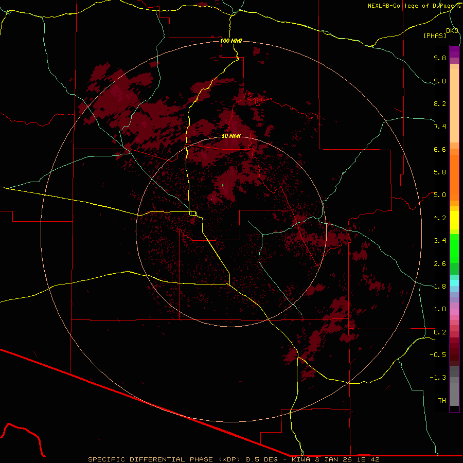Click the 5.0 value on the scale

pos(440,195)
